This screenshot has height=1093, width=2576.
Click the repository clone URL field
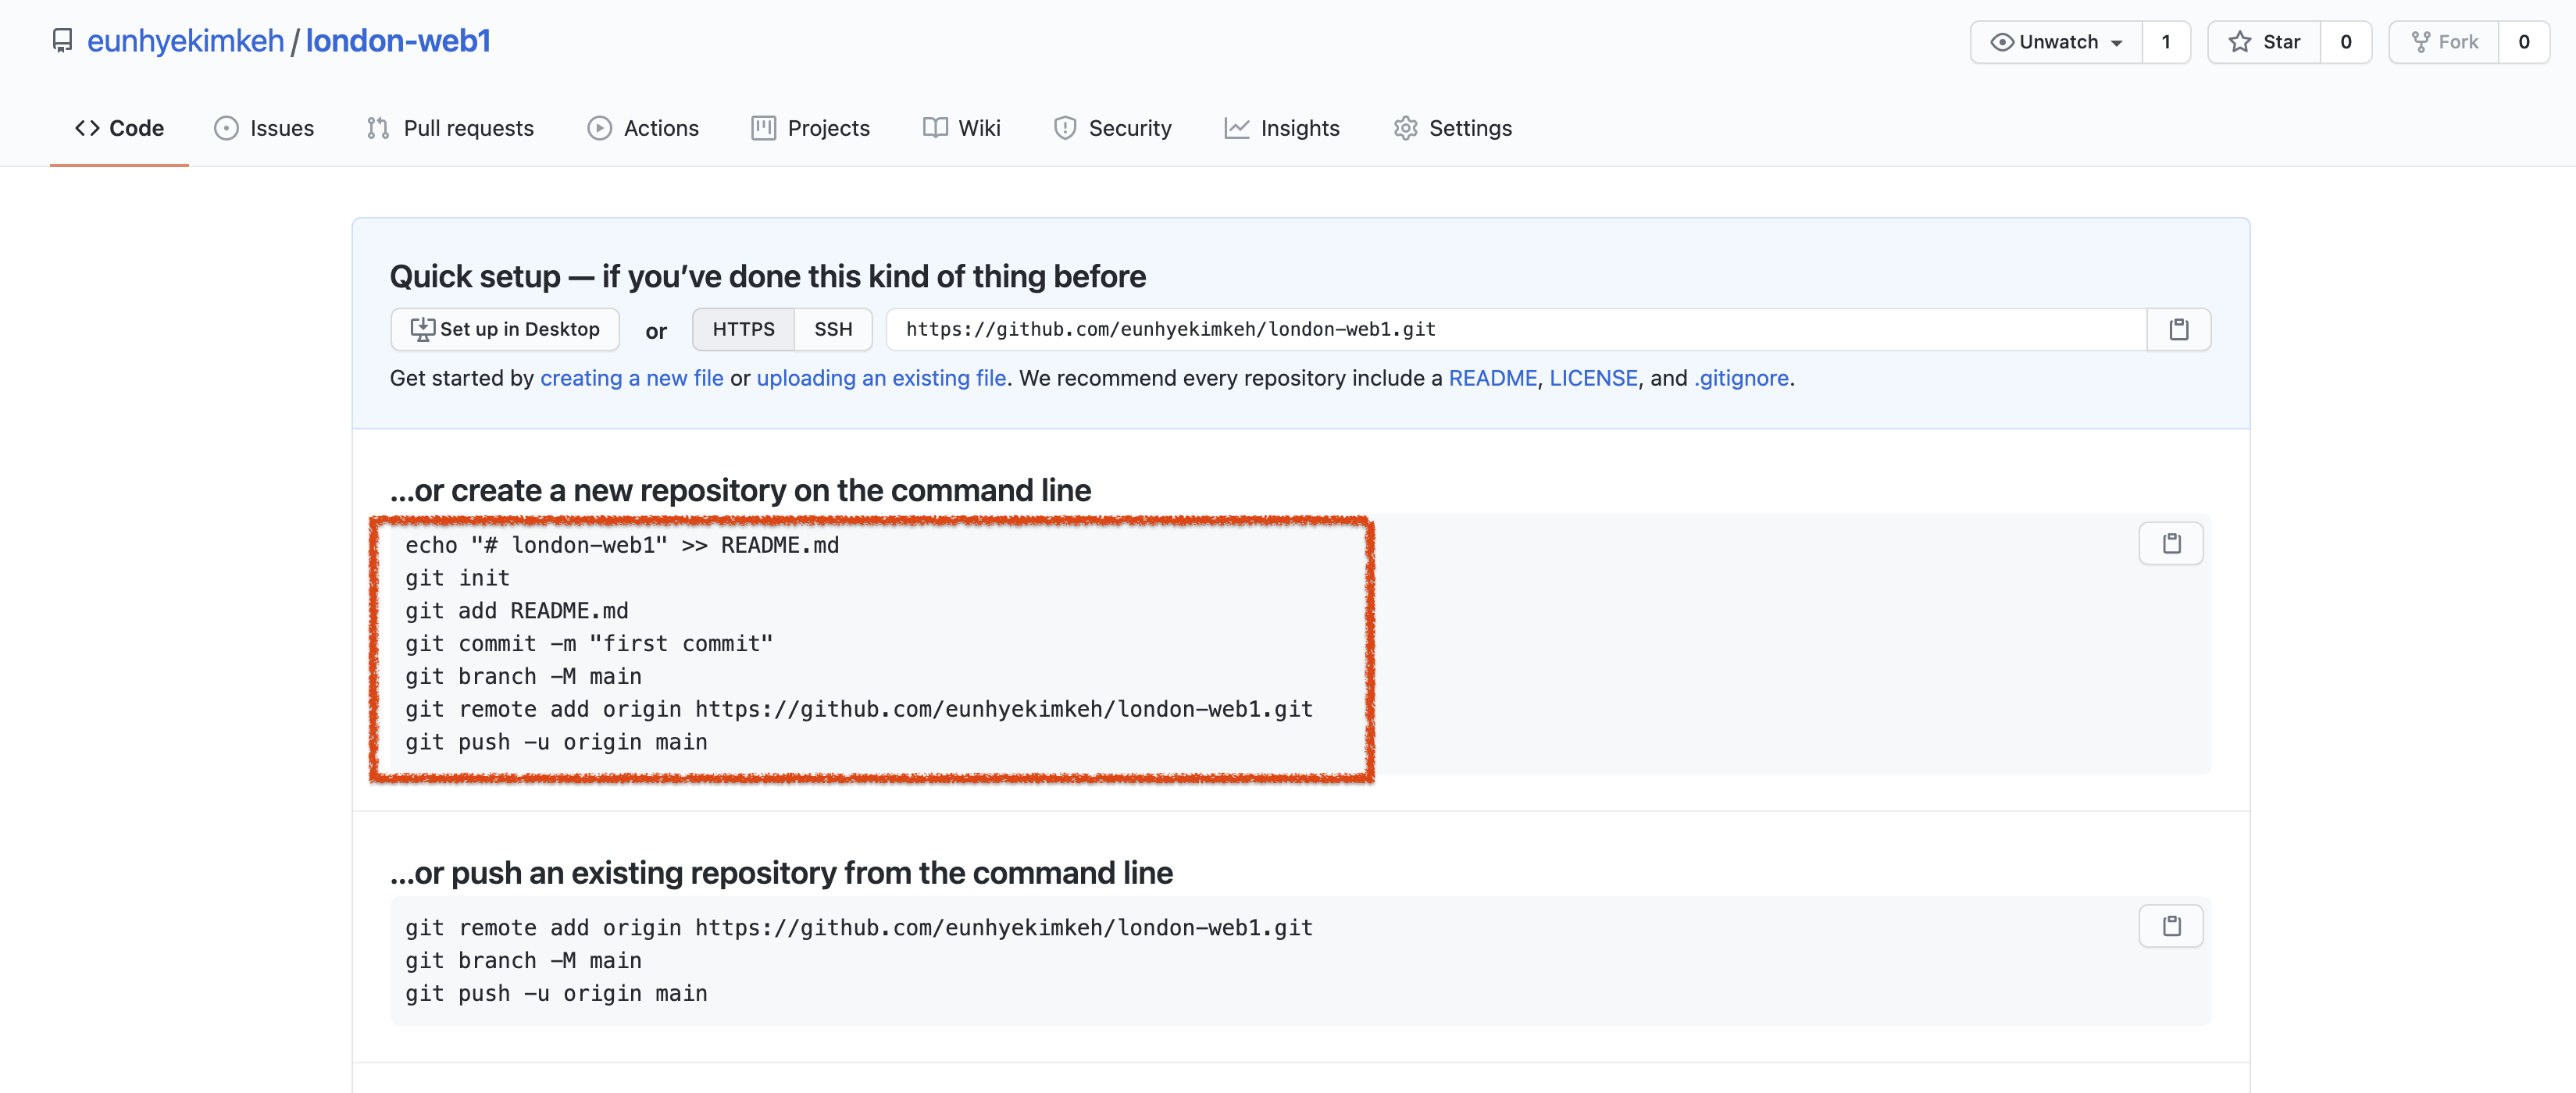point(1516,329)
